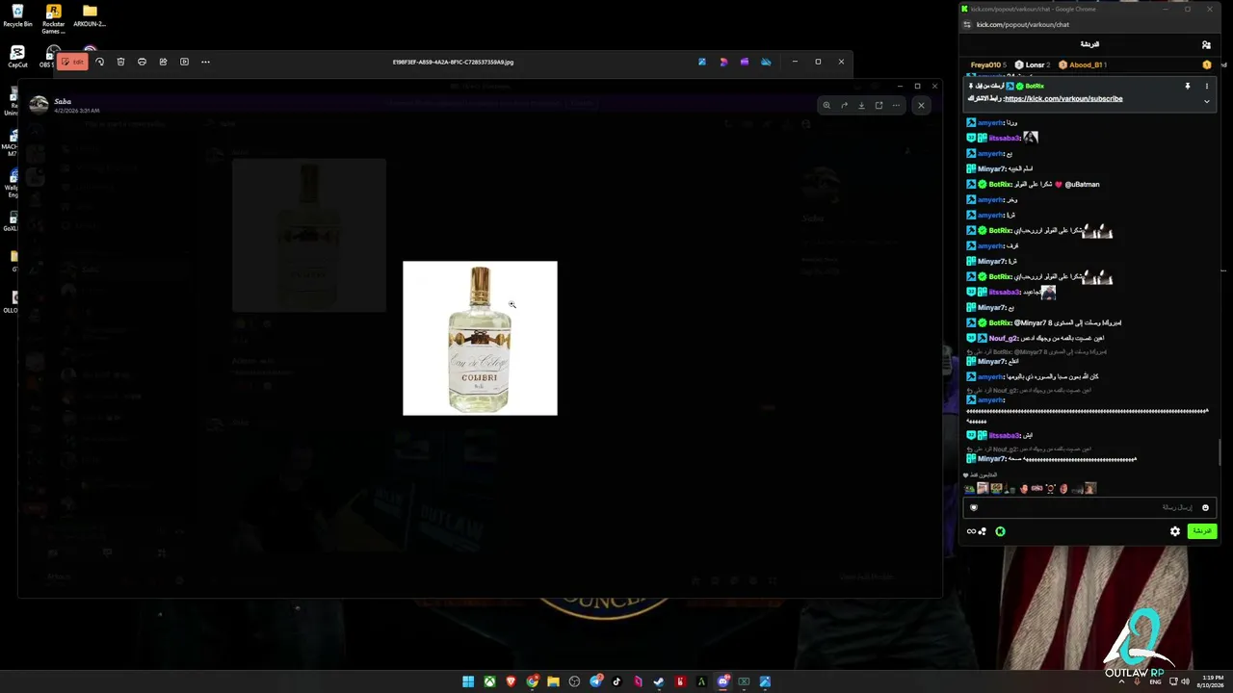Click the Colibri perfume bottle image

tap(480, 338)
